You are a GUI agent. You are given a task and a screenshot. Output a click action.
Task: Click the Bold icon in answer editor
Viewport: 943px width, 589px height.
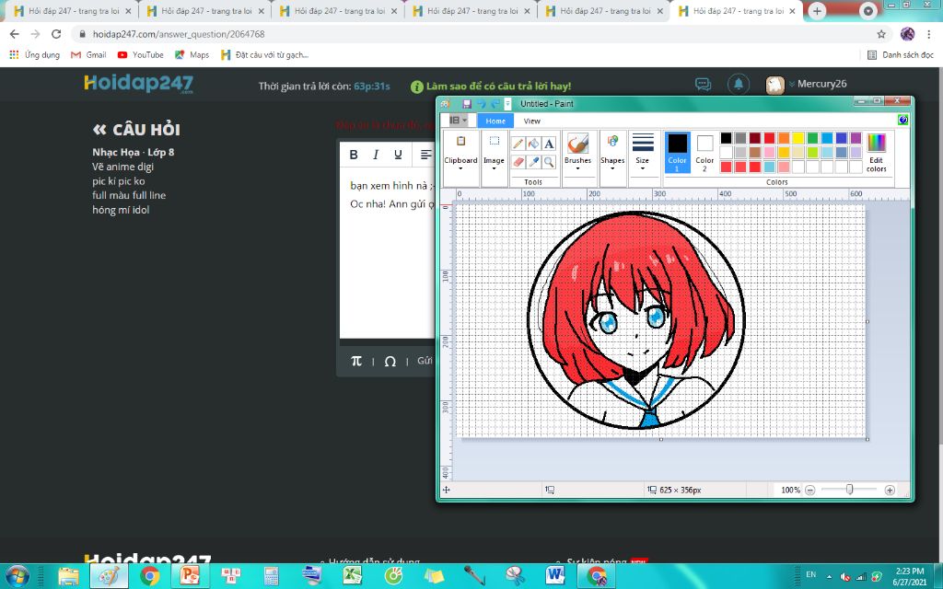coord(354,155)
